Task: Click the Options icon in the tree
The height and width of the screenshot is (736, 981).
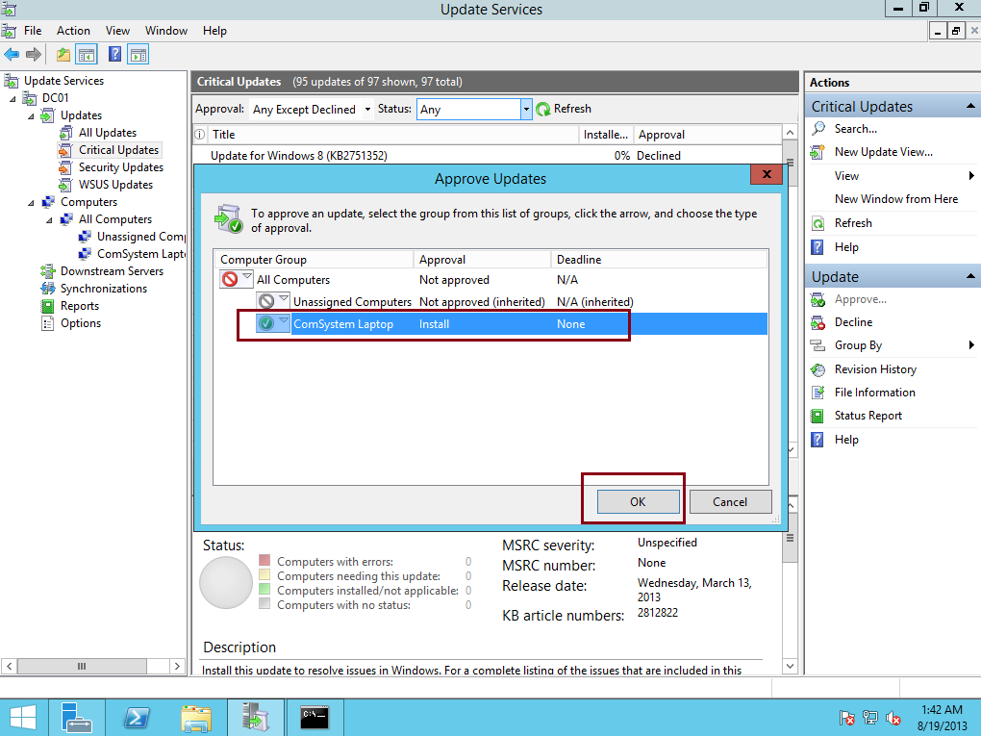Action: [47, 323]
